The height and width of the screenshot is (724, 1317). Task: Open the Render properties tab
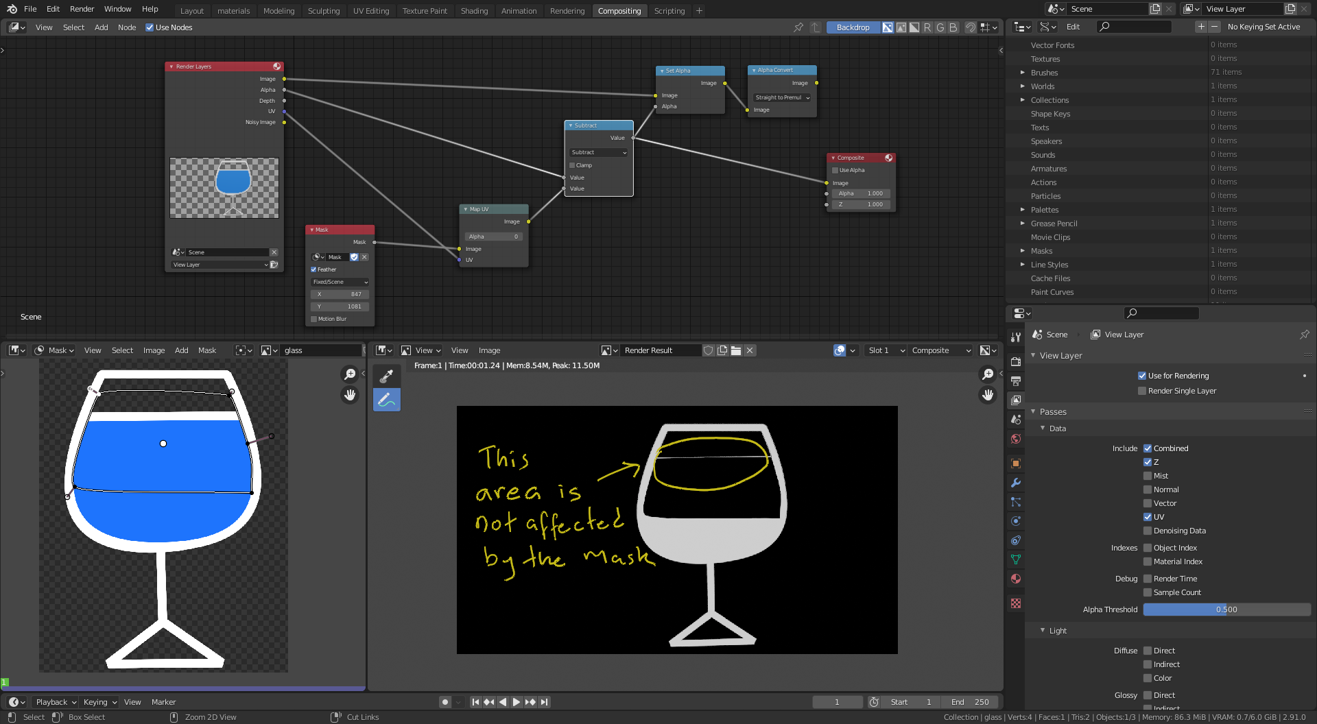coord(1016,361)
